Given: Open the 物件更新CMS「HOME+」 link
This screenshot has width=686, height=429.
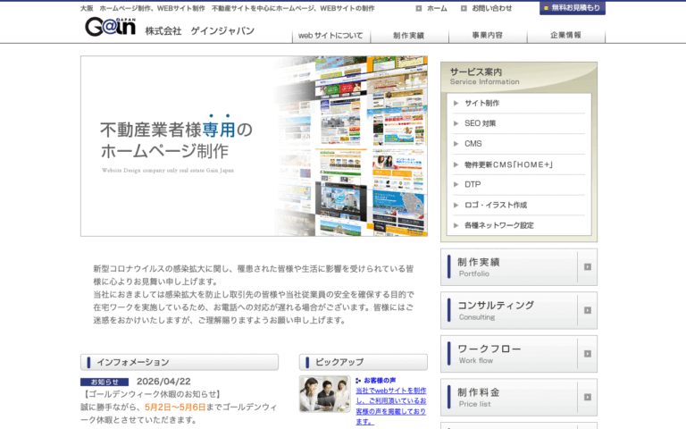Looking at the screenshot, I should (509, 164).
